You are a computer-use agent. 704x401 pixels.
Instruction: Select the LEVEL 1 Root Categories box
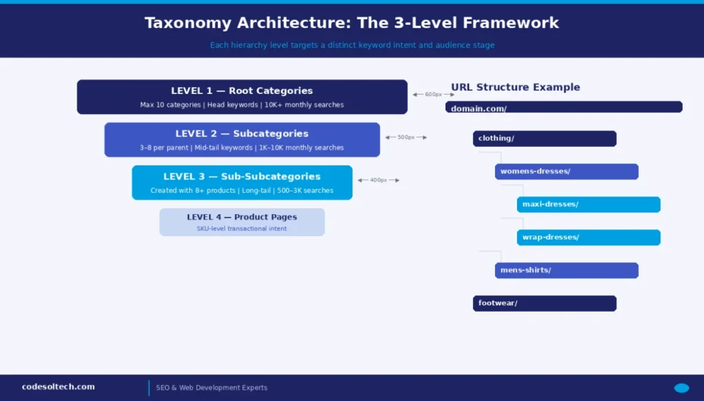(242, 96)
